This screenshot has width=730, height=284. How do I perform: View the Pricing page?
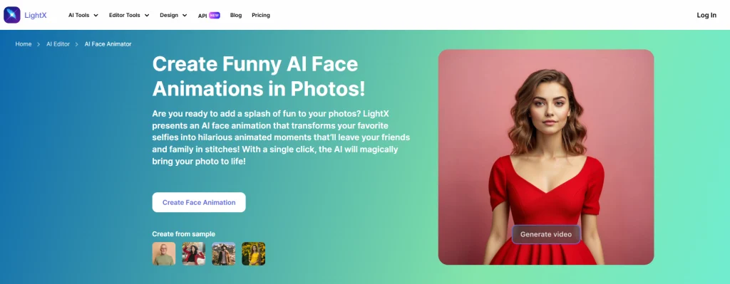(x=261, y=16)
